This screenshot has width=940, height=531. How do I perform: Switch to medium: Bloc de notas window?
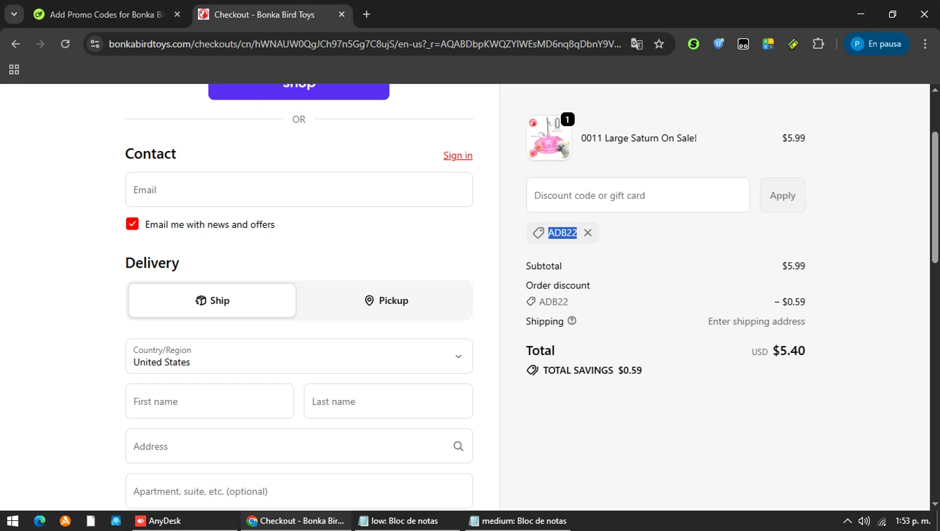[518, 521]
